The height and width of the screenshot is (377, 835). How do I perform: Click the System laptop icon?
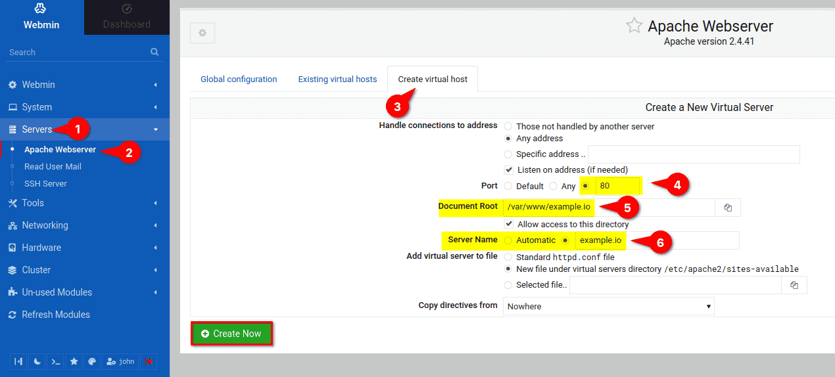click(12, 107)
